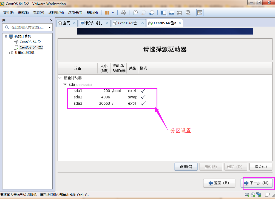Open the snapshot manager icon
The width and height of the screenshot is (275, 199).
(152, 13)
